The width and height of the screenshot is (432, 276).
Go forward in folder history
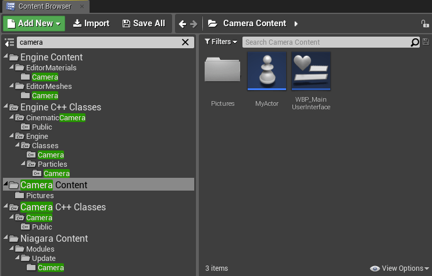coord(194,24)
